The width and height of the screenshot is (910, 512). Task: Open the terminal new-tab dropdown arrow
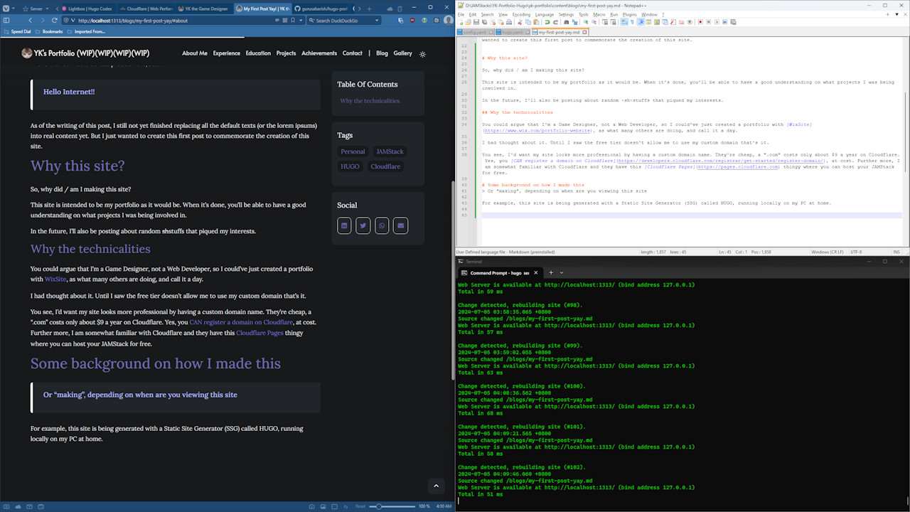pos(562,272)
